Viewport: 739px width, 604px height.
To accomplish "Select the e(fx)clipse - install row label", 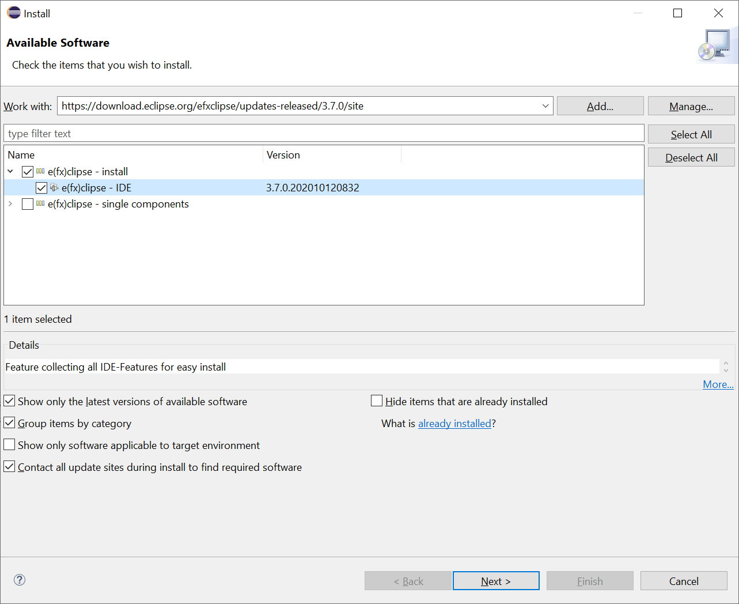I will pos(88,172).
